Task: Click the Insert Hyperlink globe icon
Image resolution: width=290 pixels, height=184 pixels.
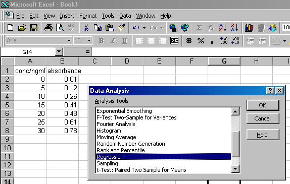Action: [173, 28]
